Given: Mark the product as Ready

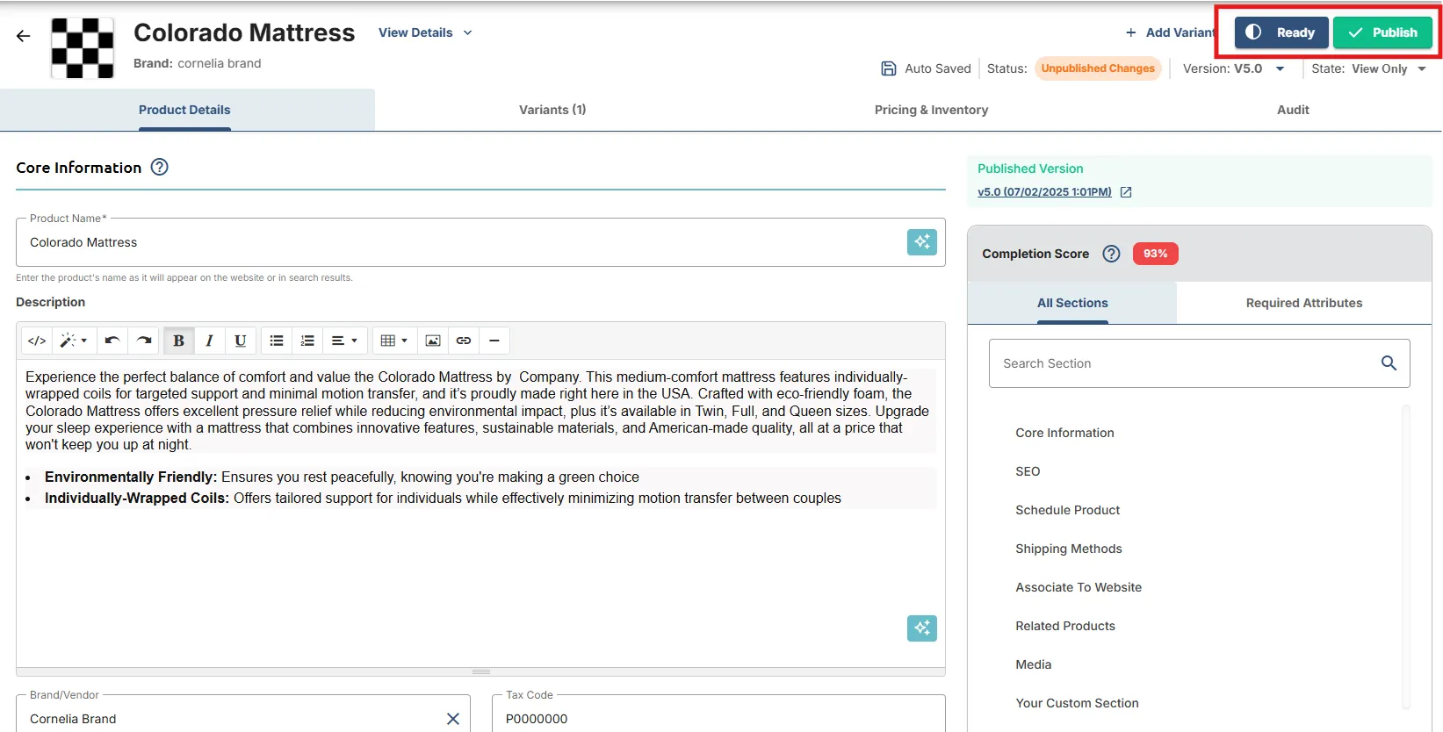Looking at the screenshot, I should (1282, 32).
